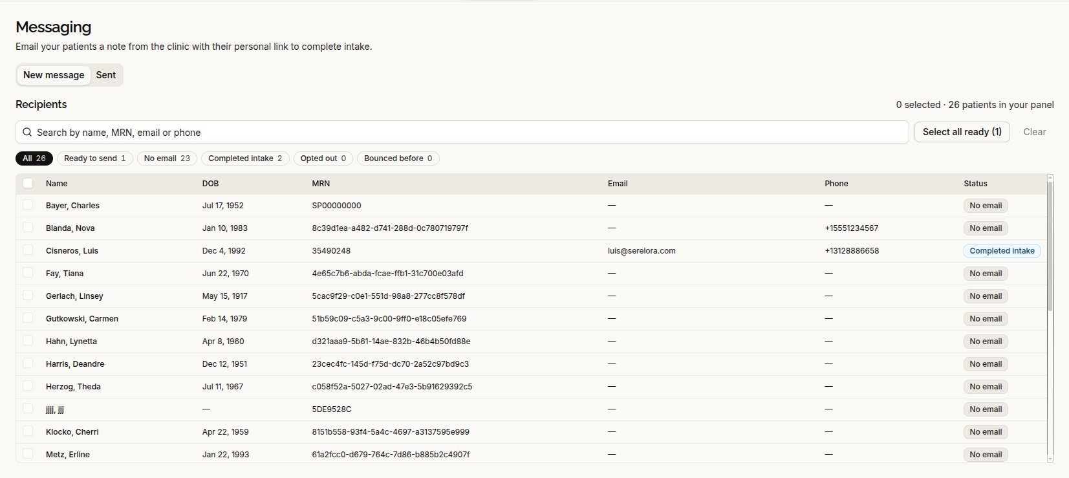The height and width of the screenshot is (478, 1069).
Task: Focus the patient search field
Action: click(462, 132)
